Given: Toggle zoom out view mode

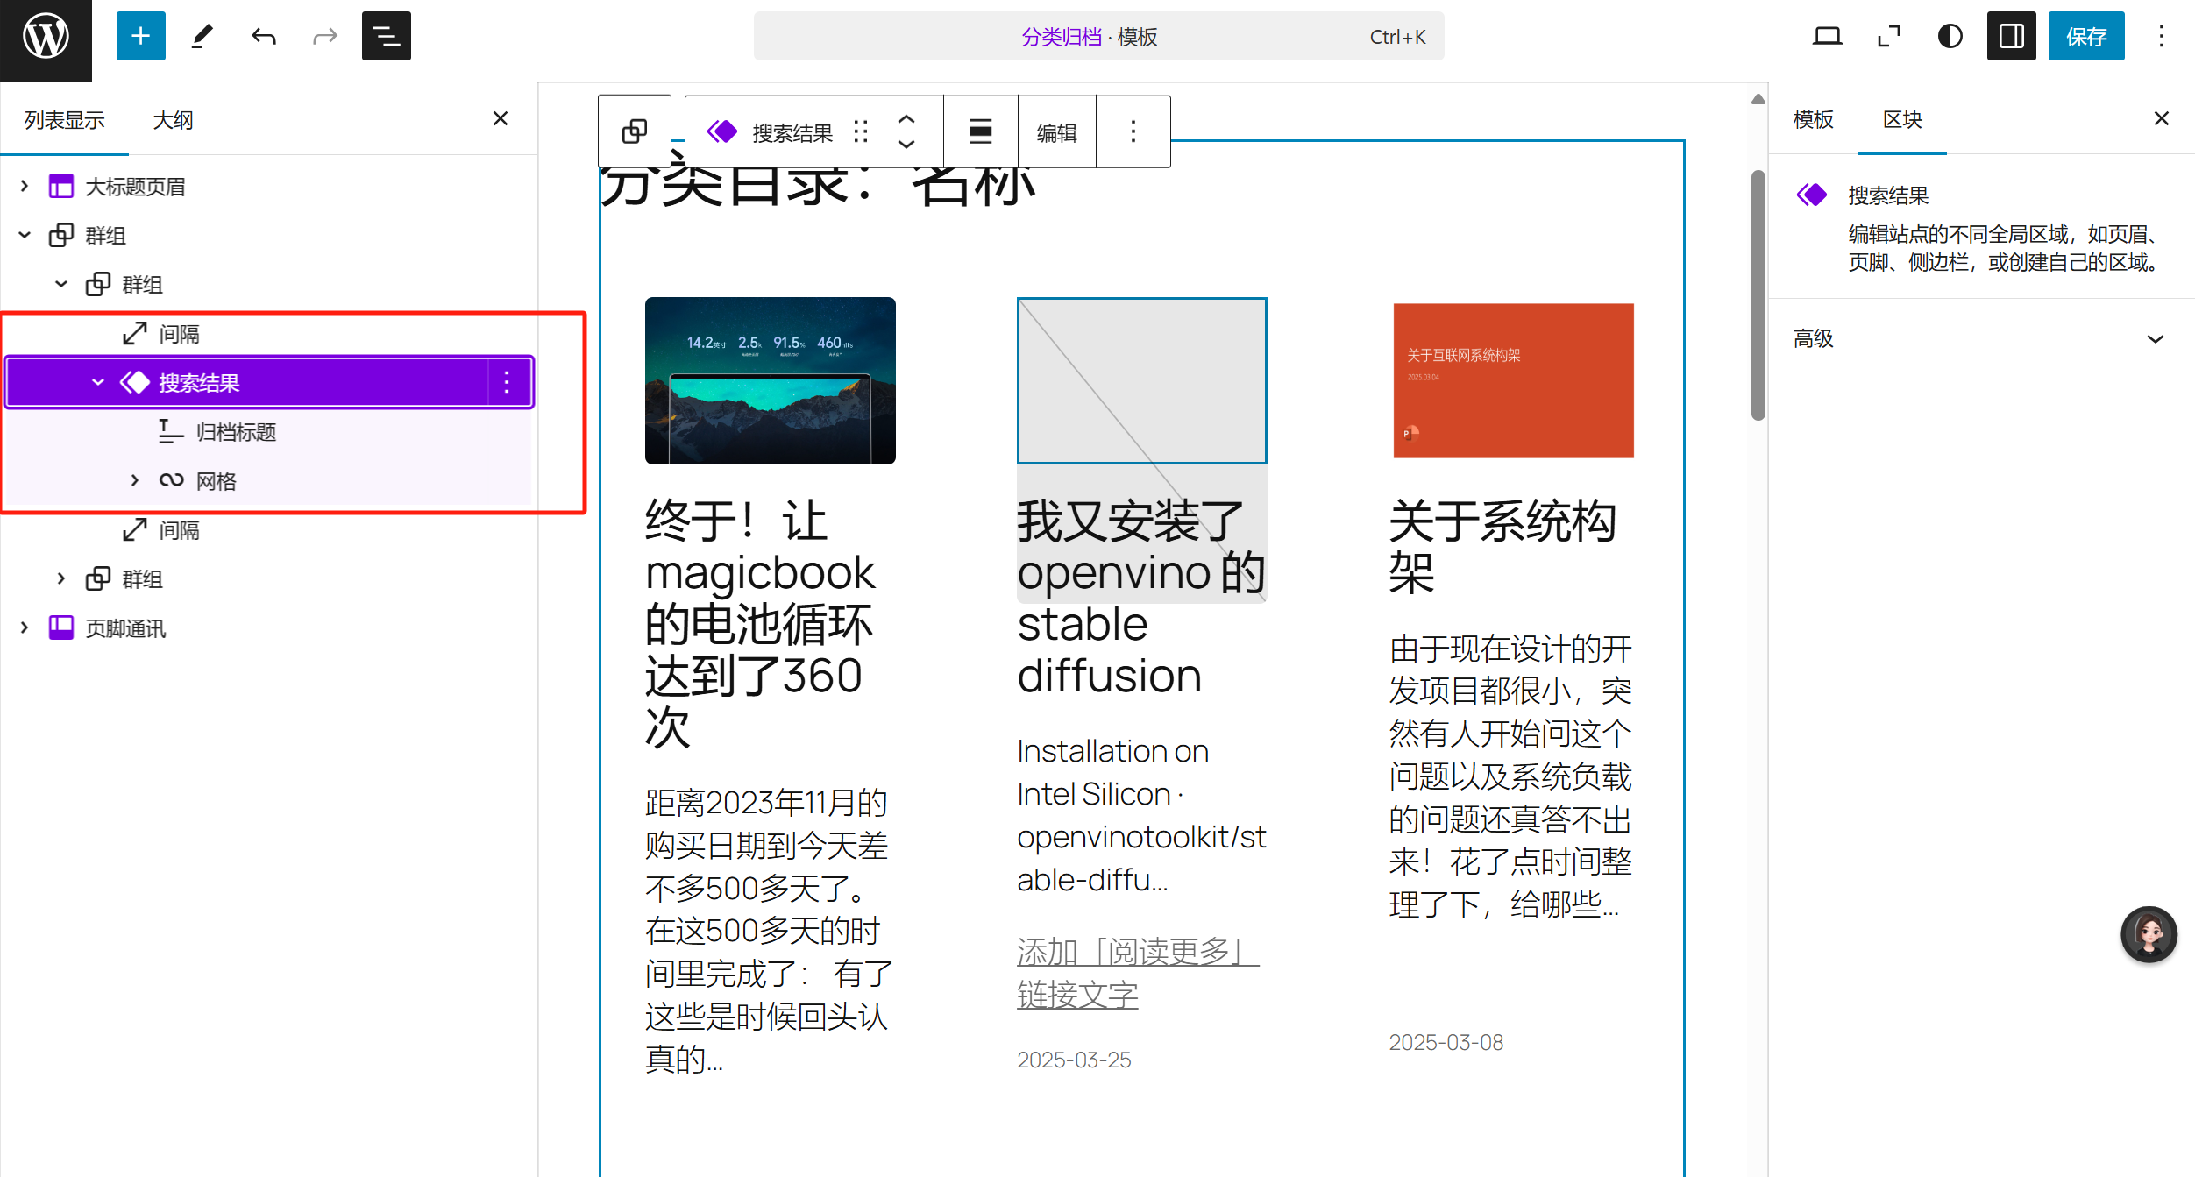Looking at the screenshot, I should pos(1888,36).
